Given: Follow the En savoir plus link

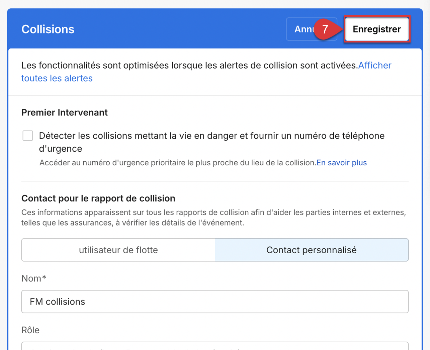Looking at the screenshot, I should tap(341, 163).
